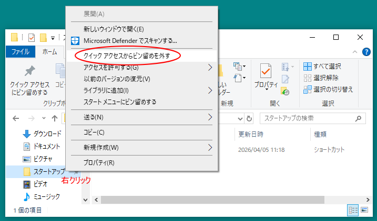Click the Downloads blue arrow icon
The width and height of the screenshot is (377, 221).
click(27, 134)
